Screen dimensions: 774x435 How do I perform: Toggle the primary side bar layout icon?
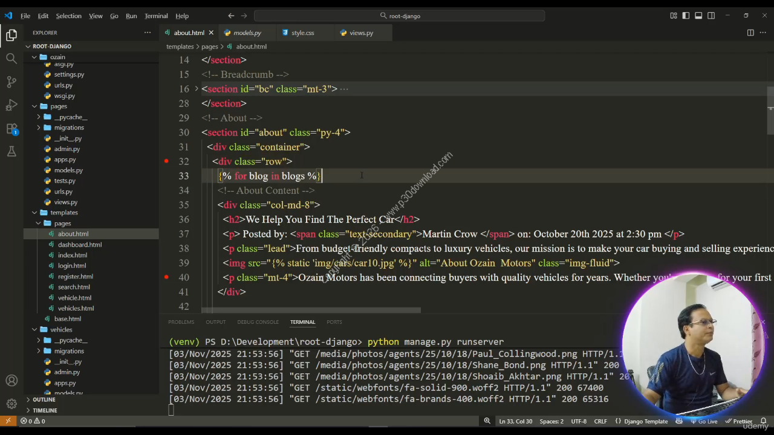pyautogui.click(x=686, y=16)
